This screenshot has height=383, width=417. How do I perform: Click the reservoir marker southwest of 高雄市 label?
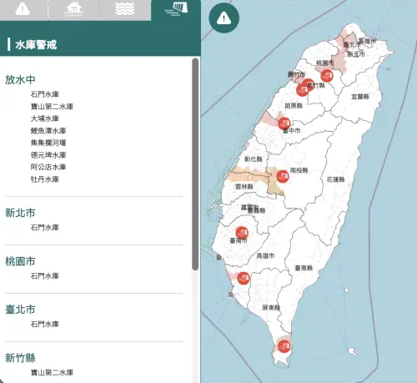click(x=244, y=278)
